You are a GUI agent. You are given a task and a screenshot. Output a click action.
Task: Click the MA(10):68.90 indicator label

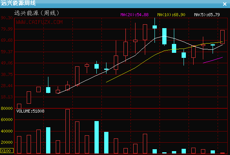point(171,15)
